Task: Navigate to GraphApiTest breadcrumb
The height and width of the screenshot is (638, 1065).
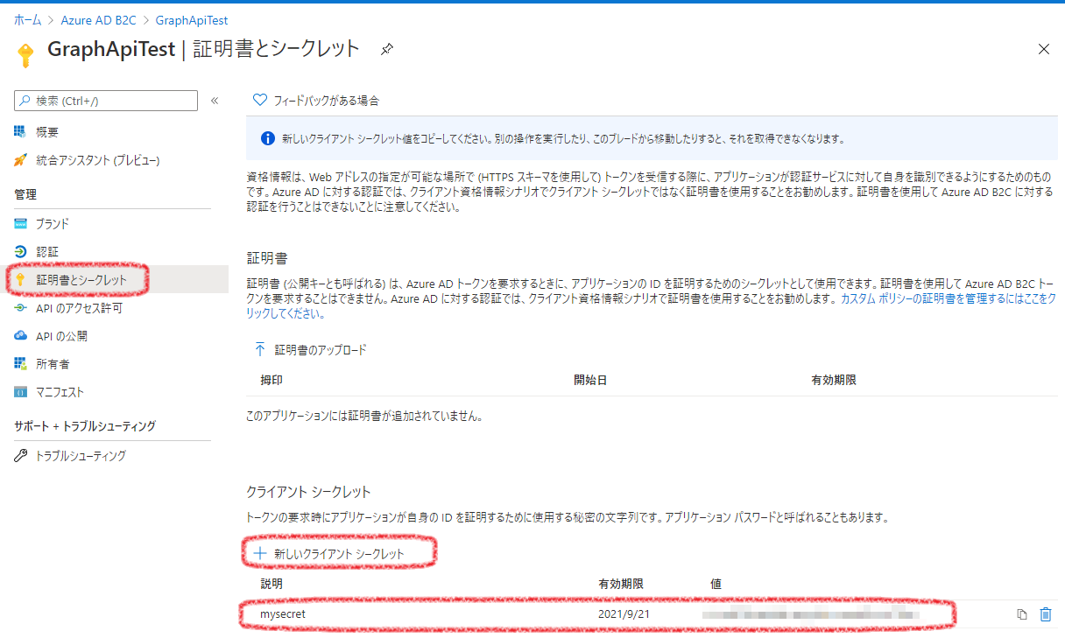Action: point(192,20)
